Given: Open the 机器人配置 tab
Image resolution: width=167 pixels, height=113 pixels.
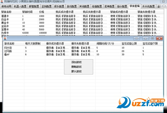Looking at the screenshot, I should click(20, 6).
